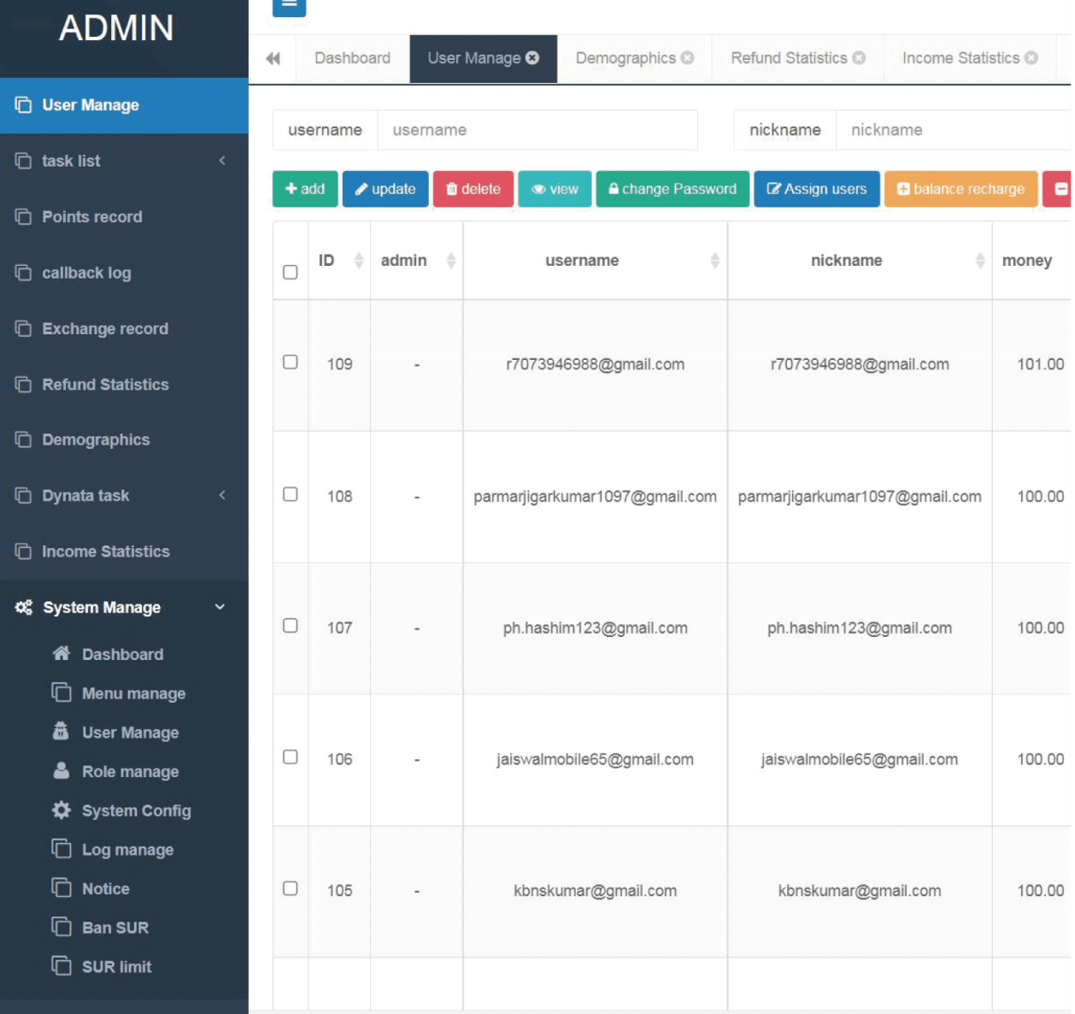Sort the table by the ID column arrows
The image size is (1075, 1014).
click(x=359, y=261)
